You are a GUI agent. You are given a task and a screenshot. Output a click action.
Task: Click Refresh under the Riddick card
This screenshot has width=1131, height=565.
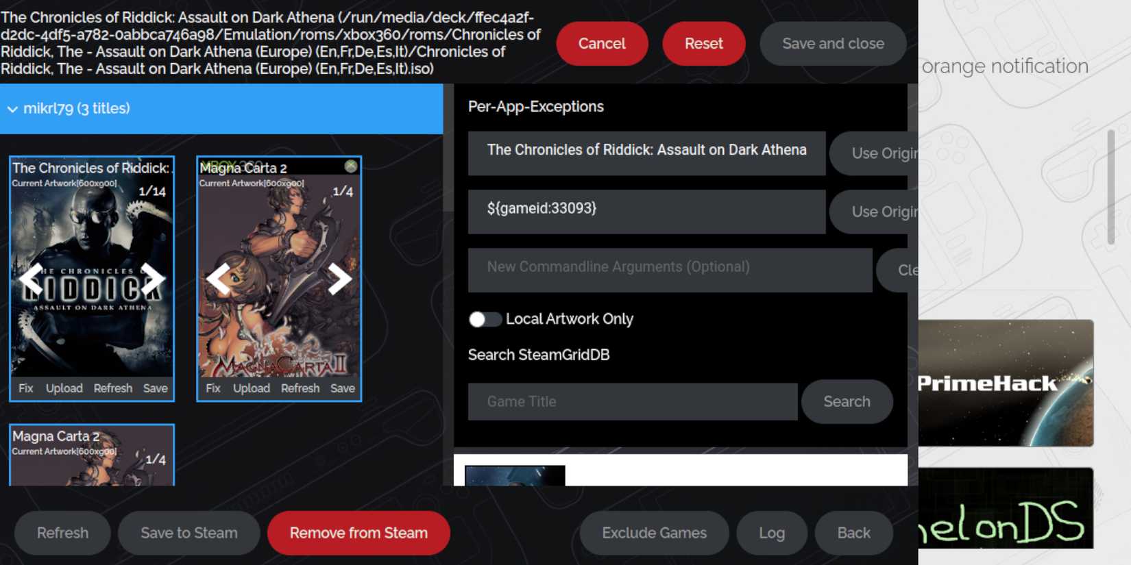pos(113,388)
